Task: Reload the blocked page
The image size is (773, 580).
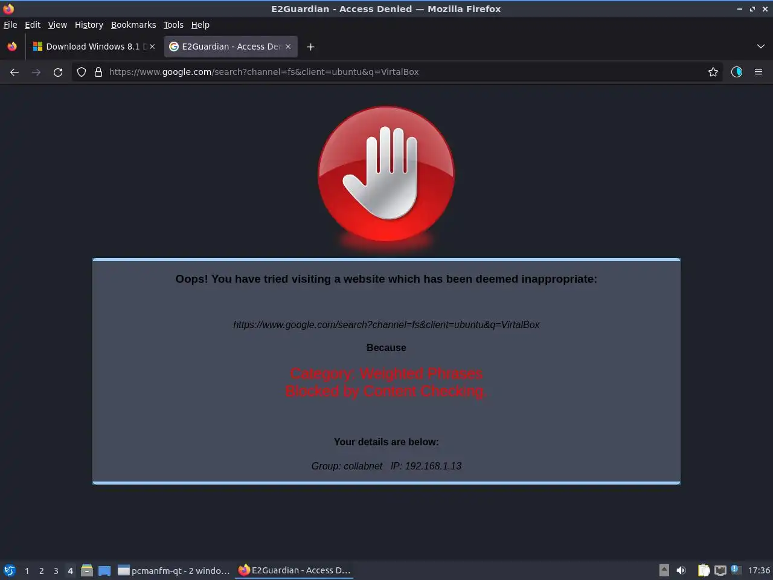Action: (58, 72)
